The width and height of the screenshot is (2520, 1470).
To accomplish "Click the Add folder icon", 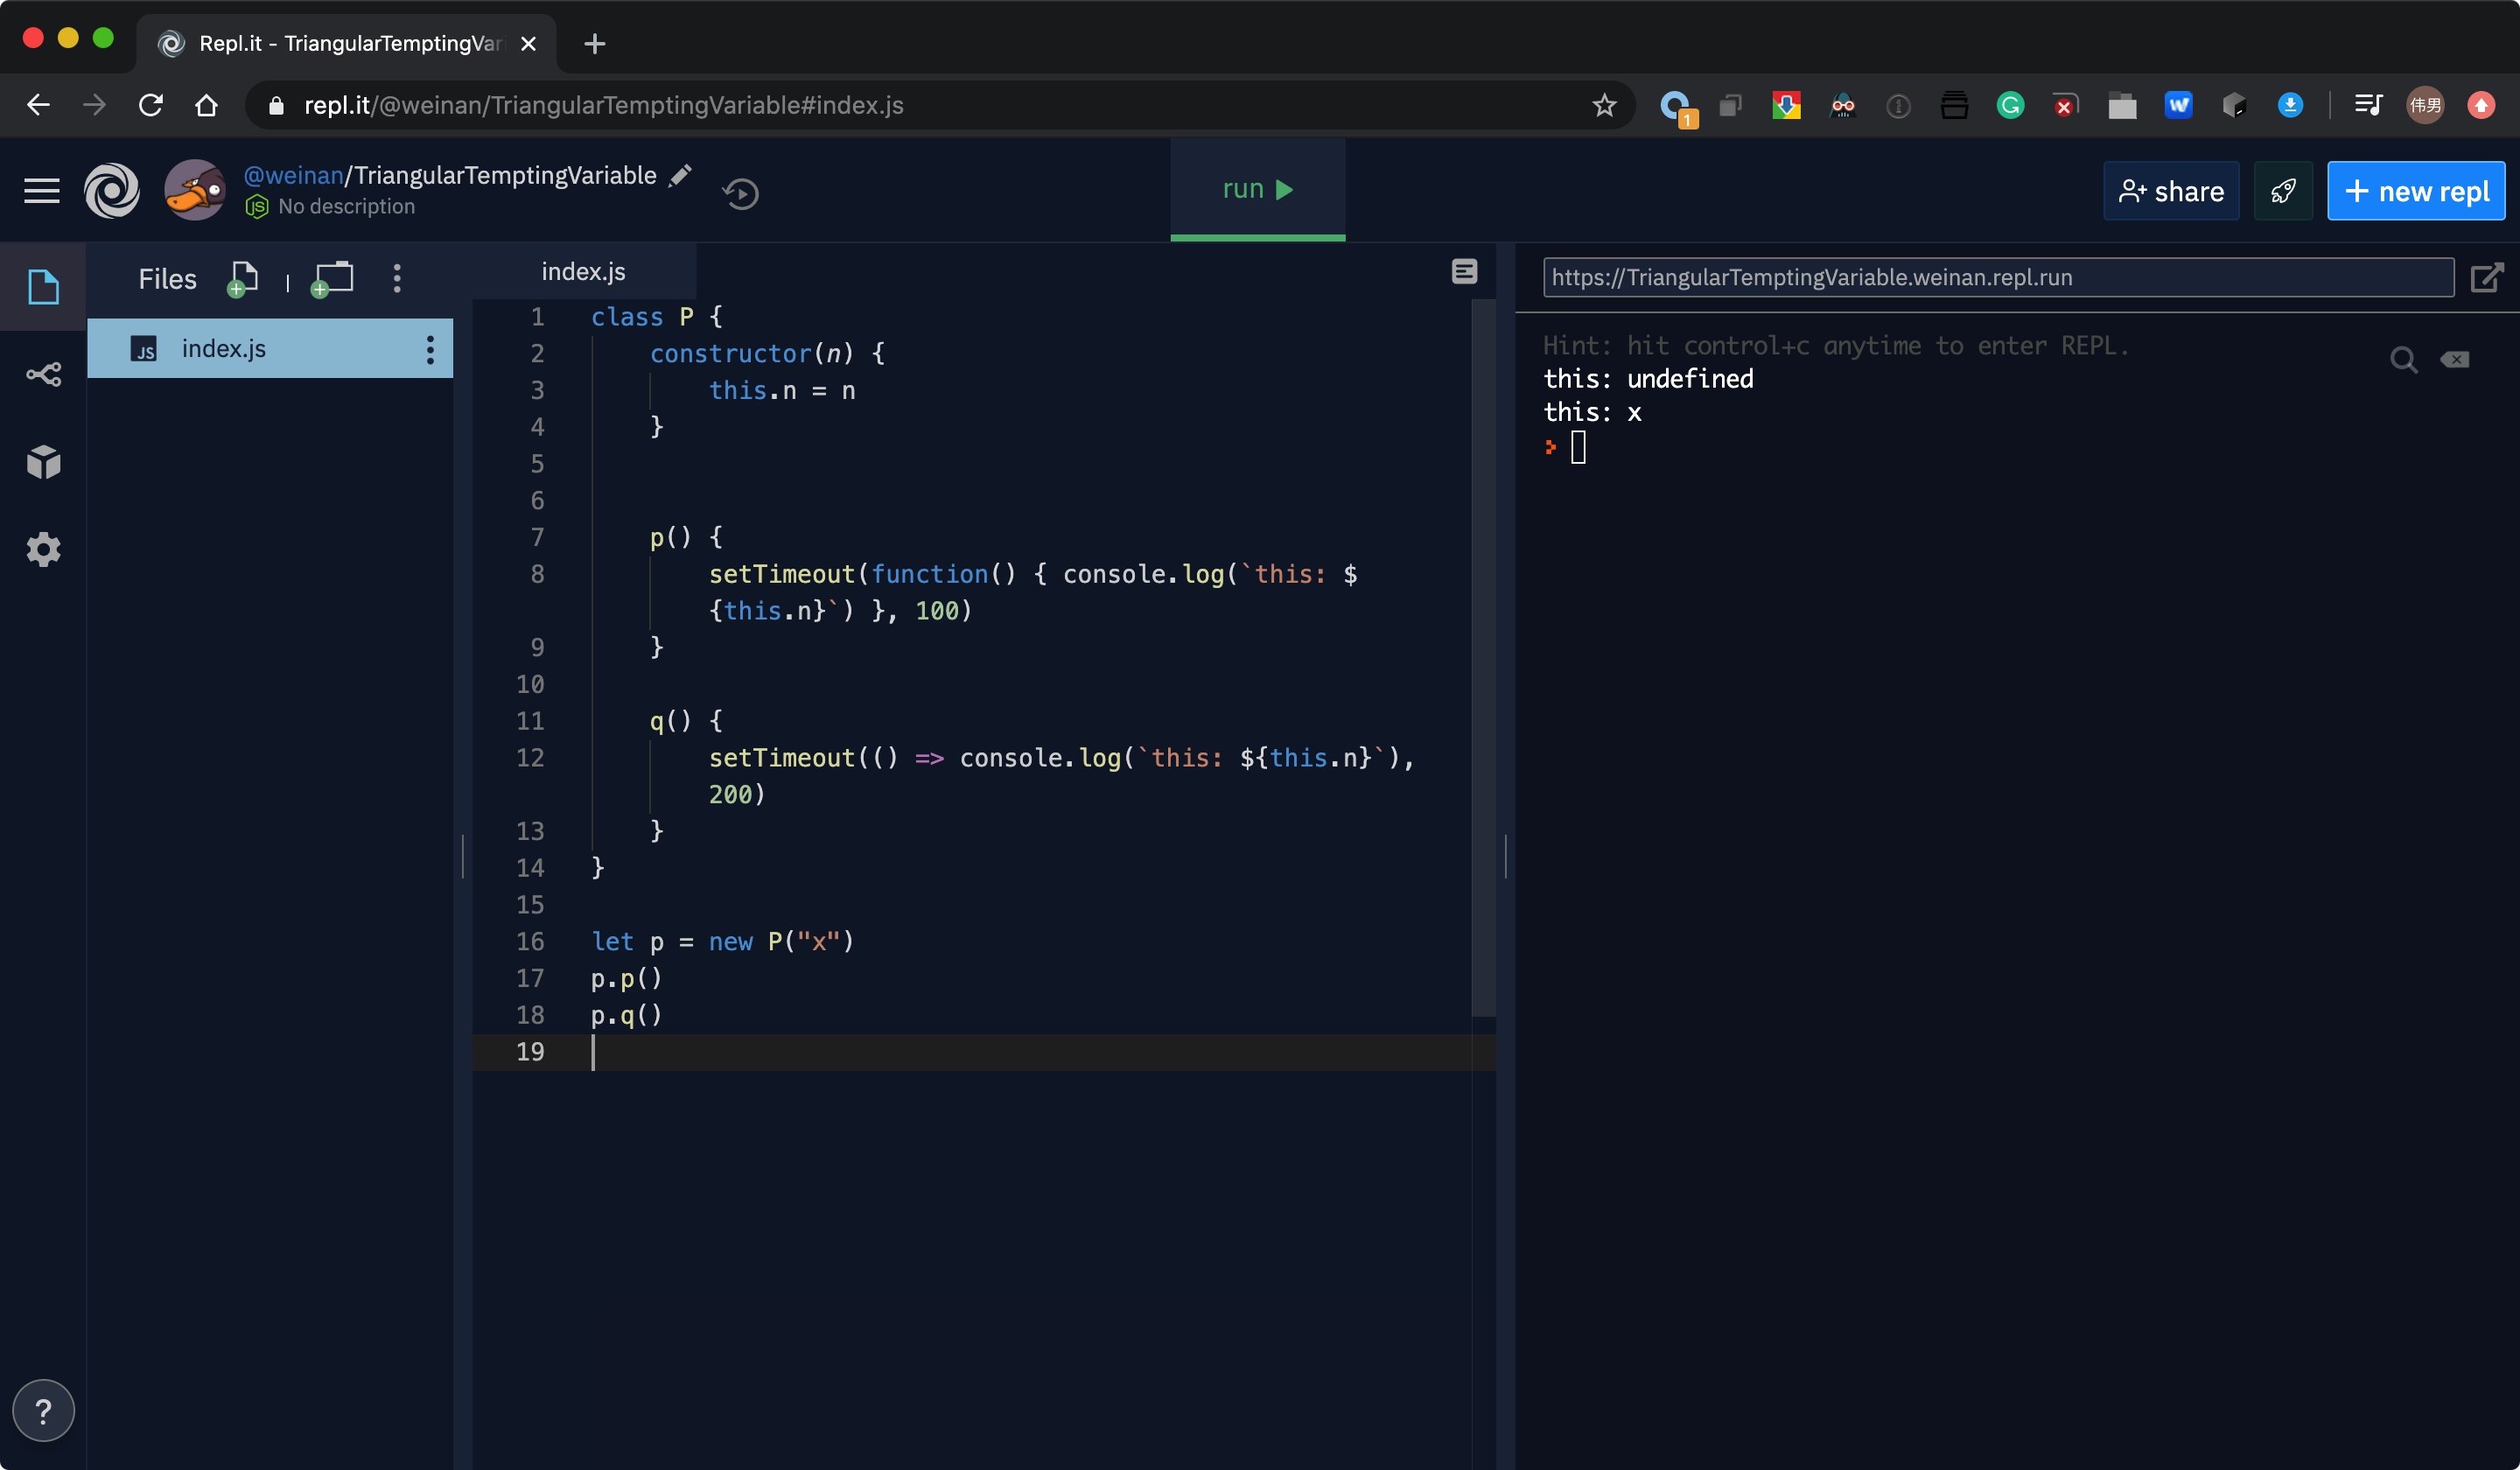I will point(333,278).
